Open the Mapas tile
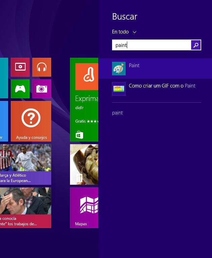 point(84,207)
